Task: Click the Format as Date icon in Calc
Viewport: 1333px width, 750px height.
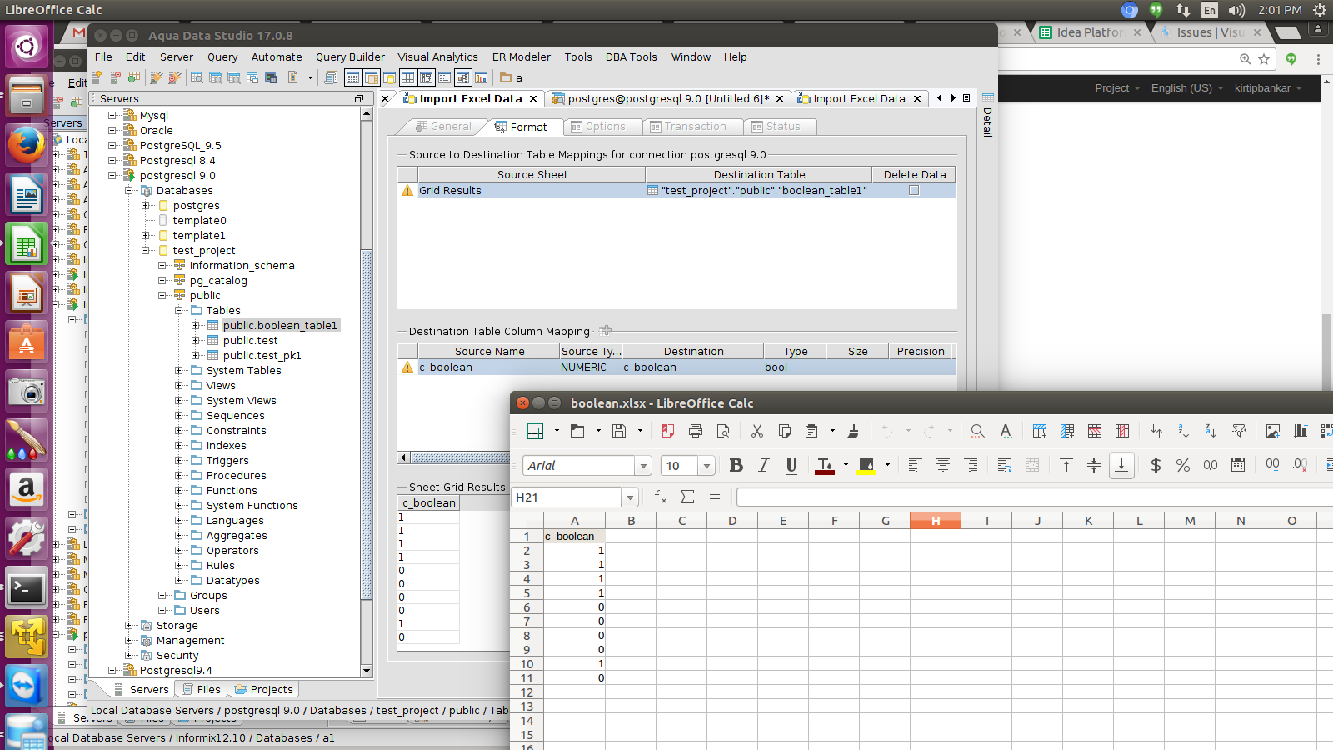Action: (1238, 465)
